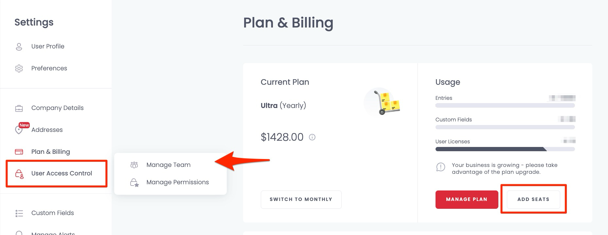Click the User Licenses usage bar
608x235 pixels.
coord(505,149)
